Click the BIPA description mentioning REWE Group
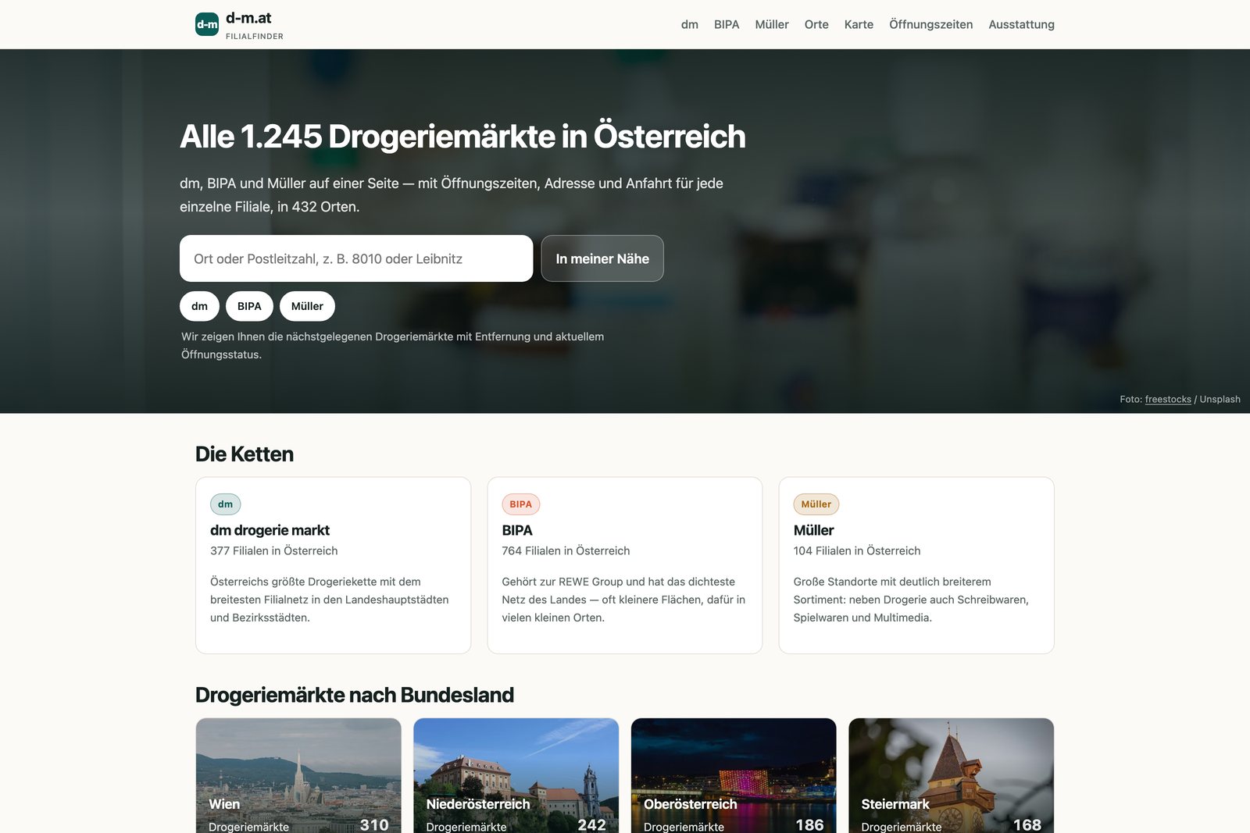The height and width of the screenshot is (833, 1250). (x=623, y=600)
